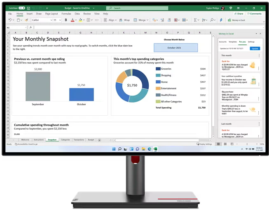Click the Windows Start button
Viewport: 269px width, 210px height.
click(x=113, y=149)
